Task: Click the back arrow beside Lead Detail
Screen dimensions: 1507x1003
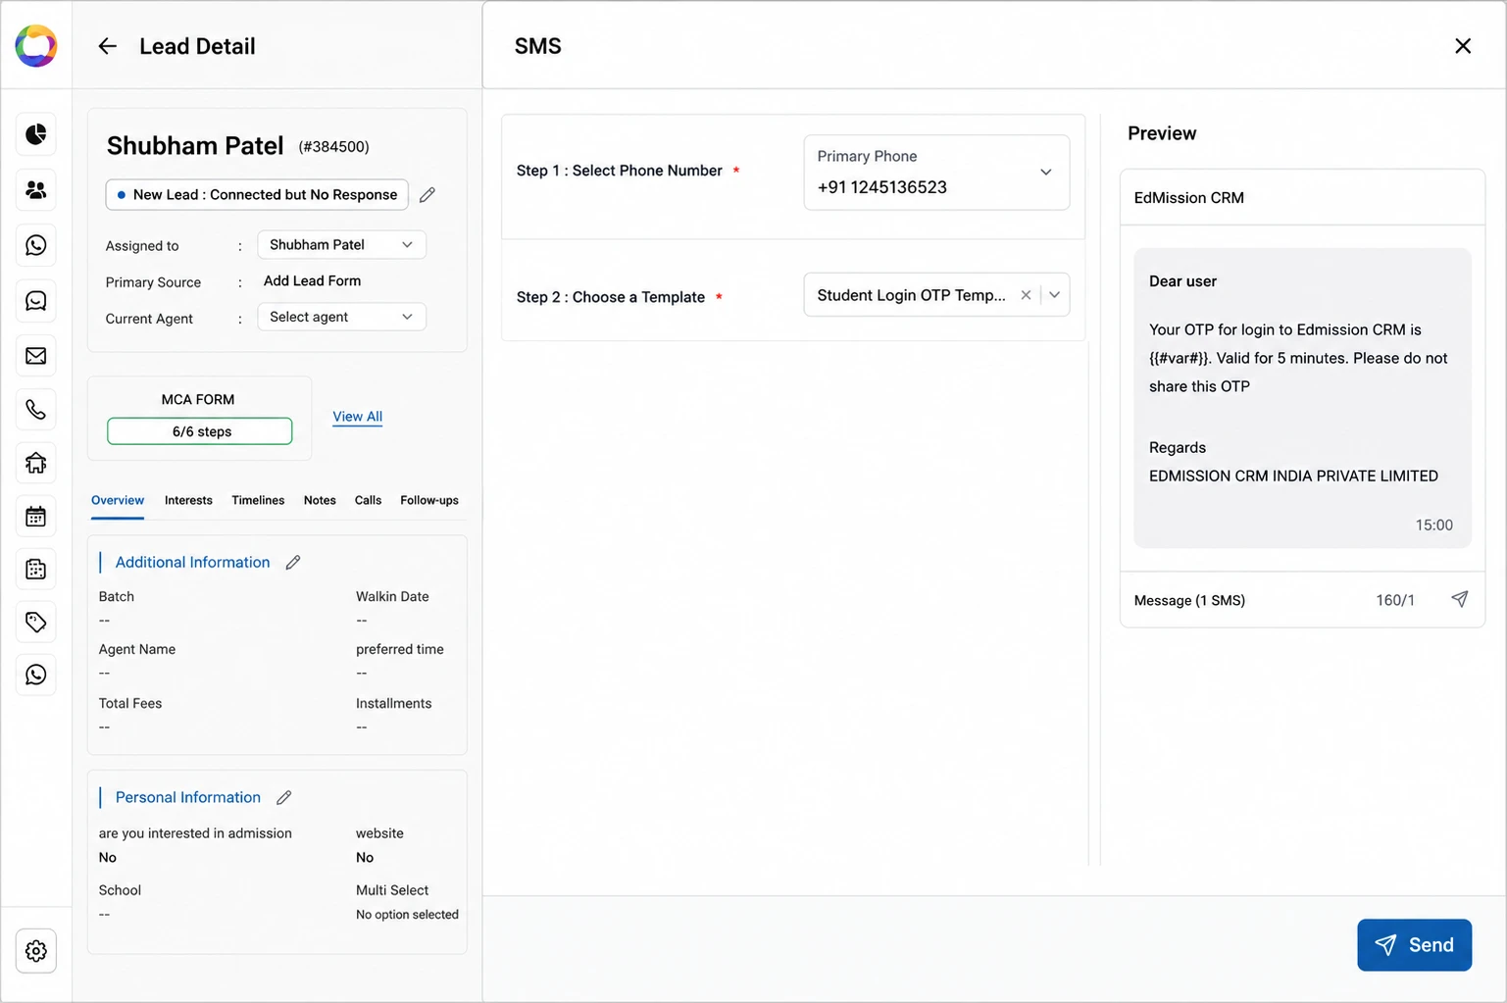Action: point(107,46)
